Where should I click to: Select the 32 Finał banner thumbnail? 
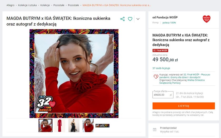click(x=102, y=126)
